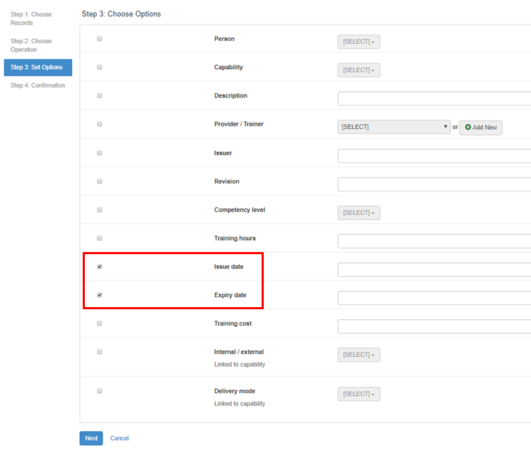Enable the Training cost checkbox
This screenshot has width=531, height=454.
[100, 323]
